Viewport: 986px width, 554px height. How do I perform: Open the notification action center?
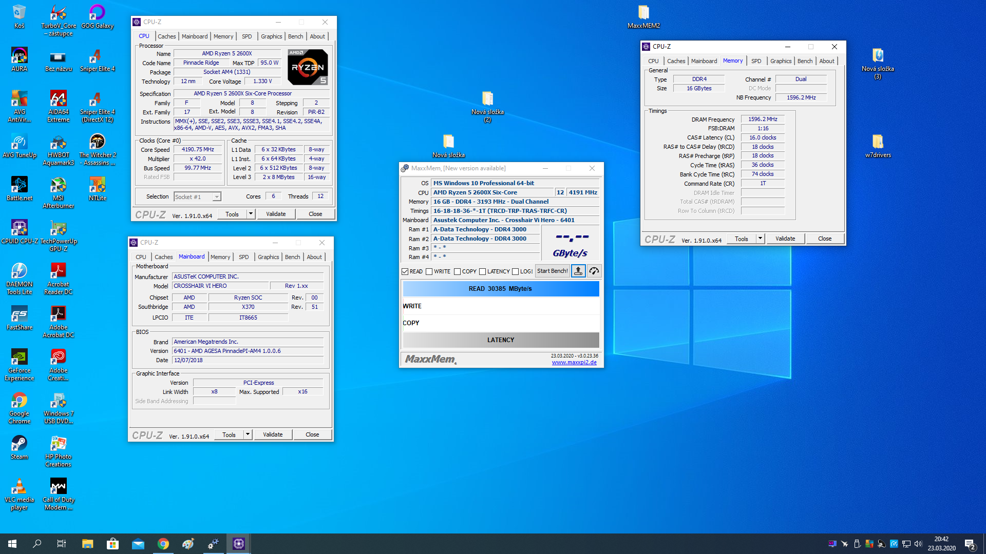click(970, 544)
